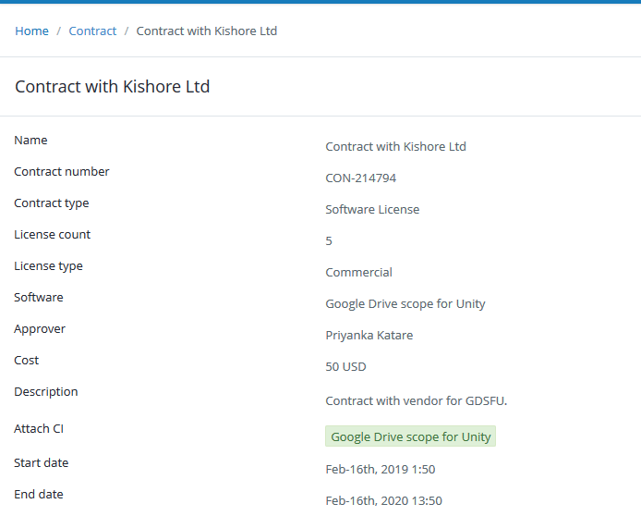
Task: Click the Name field value
Action: click(395, 146)
